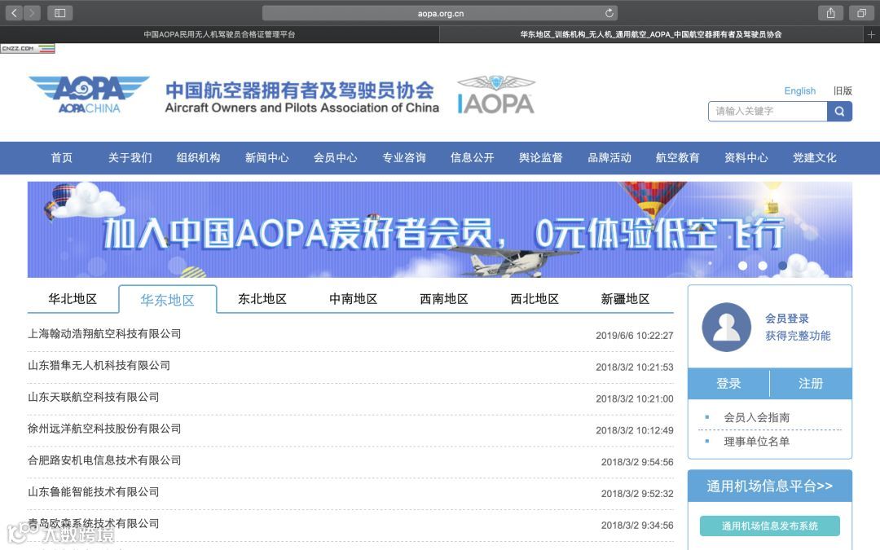The width and height of the screenshot is (880, 550).
Task: Add a new tab with the plus icon
Action: tap(871, 35)
